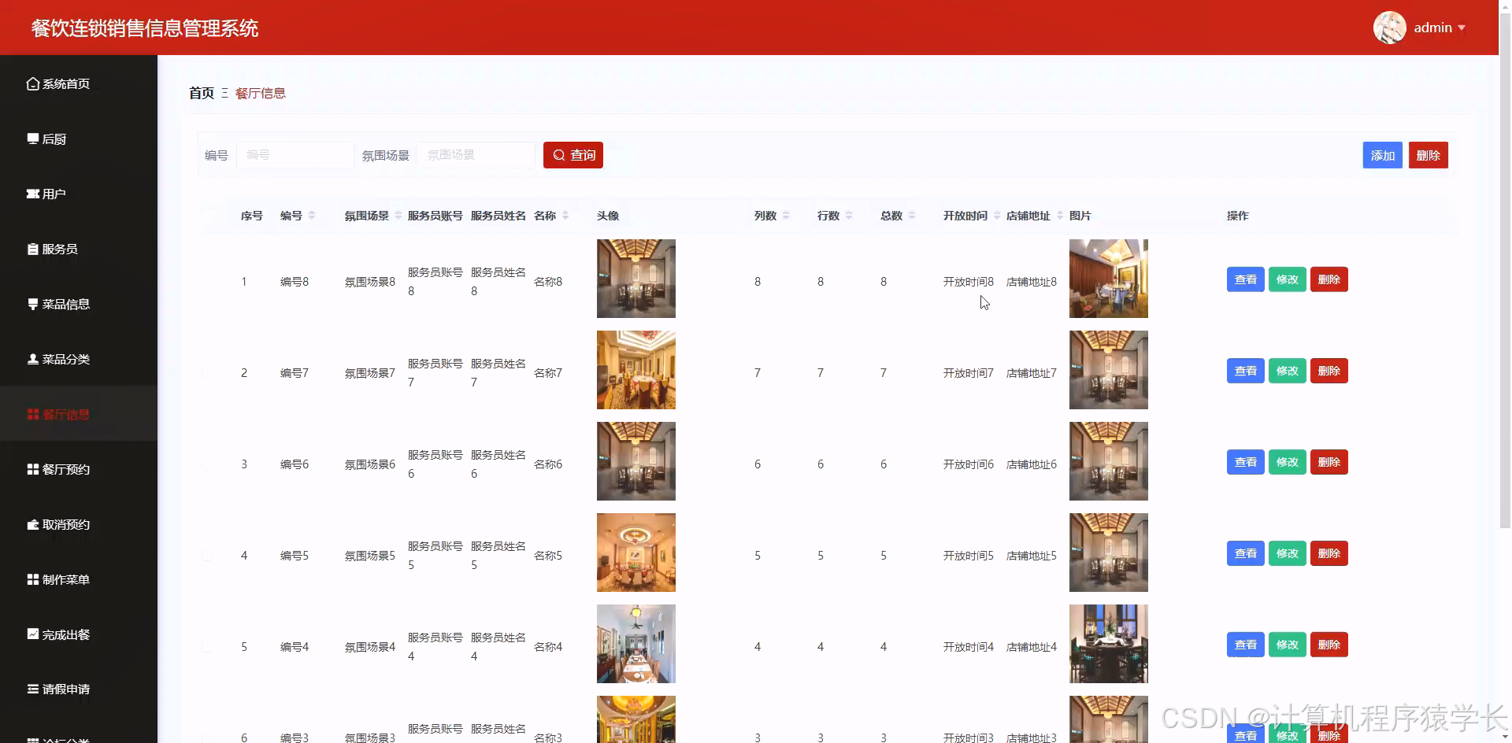Open the 图片 thumbnail for row 编号4
The image size is (1512, 743).
(x=1109, y=644)
